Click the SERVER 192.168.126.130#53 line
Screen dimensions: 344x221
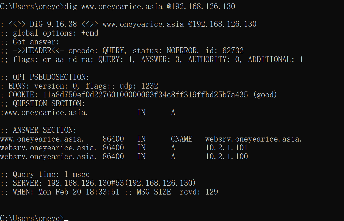pyautogui.click(x=98, y=183)
